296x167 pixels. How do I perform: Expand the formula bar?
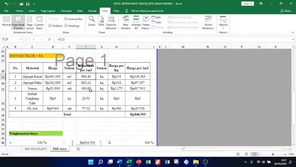(x=293, y=39)
